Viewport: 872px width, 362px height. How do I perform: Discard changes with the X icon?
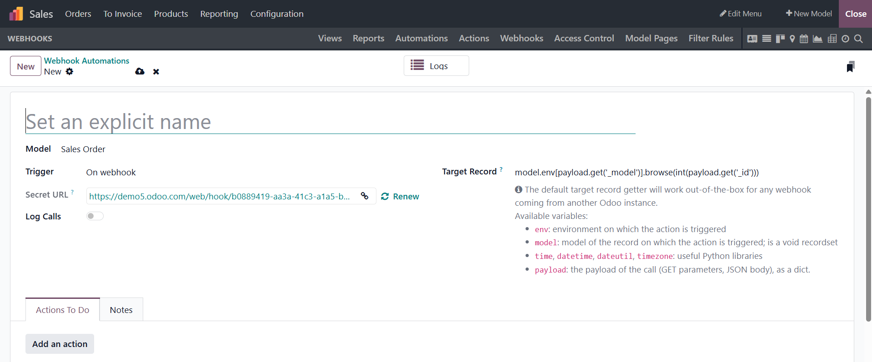coord(156,72)
